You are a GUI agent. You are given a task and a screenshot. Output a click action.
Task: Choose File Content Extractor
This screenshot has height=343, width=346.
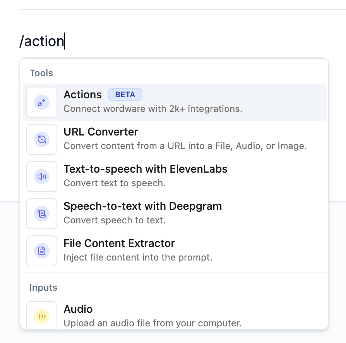point(175,251)
